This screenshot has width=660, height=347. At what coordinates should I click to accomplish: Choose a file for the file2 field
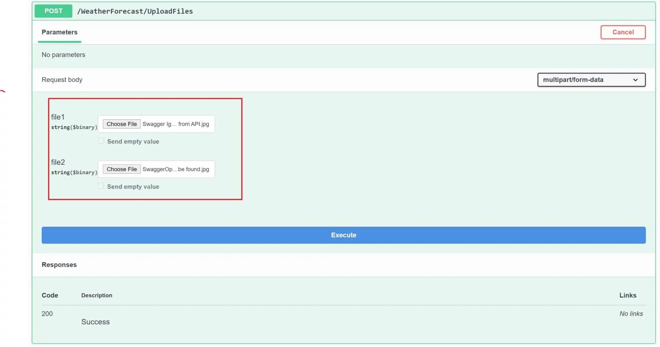[x=121, y=169]
